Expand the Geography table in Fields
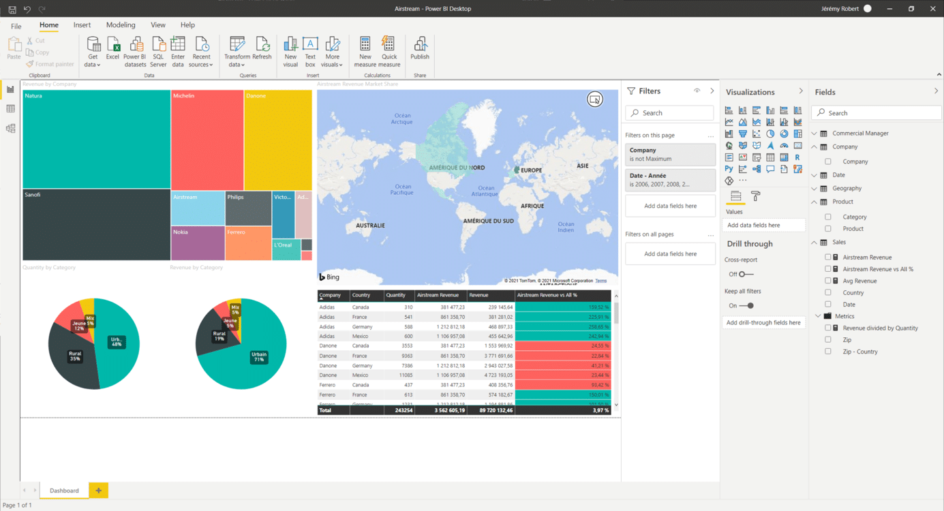Viewport: 944px width, 511px height. tap(814, 188)
